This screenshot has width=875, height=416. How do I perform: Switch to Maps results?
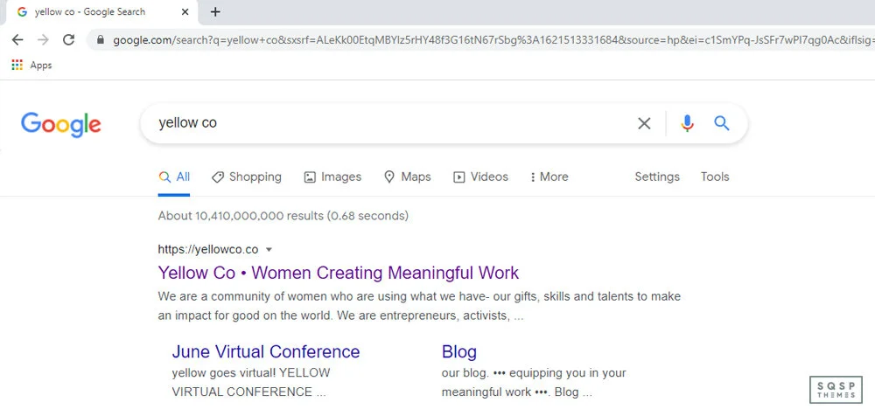tap(408, 177)
